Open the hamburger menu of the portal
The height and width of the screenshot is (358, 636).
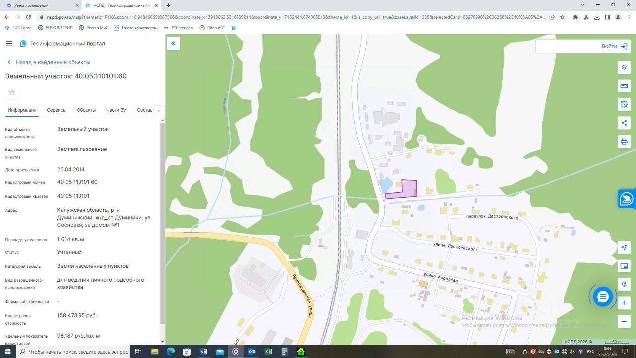click(x=9, y=44)
